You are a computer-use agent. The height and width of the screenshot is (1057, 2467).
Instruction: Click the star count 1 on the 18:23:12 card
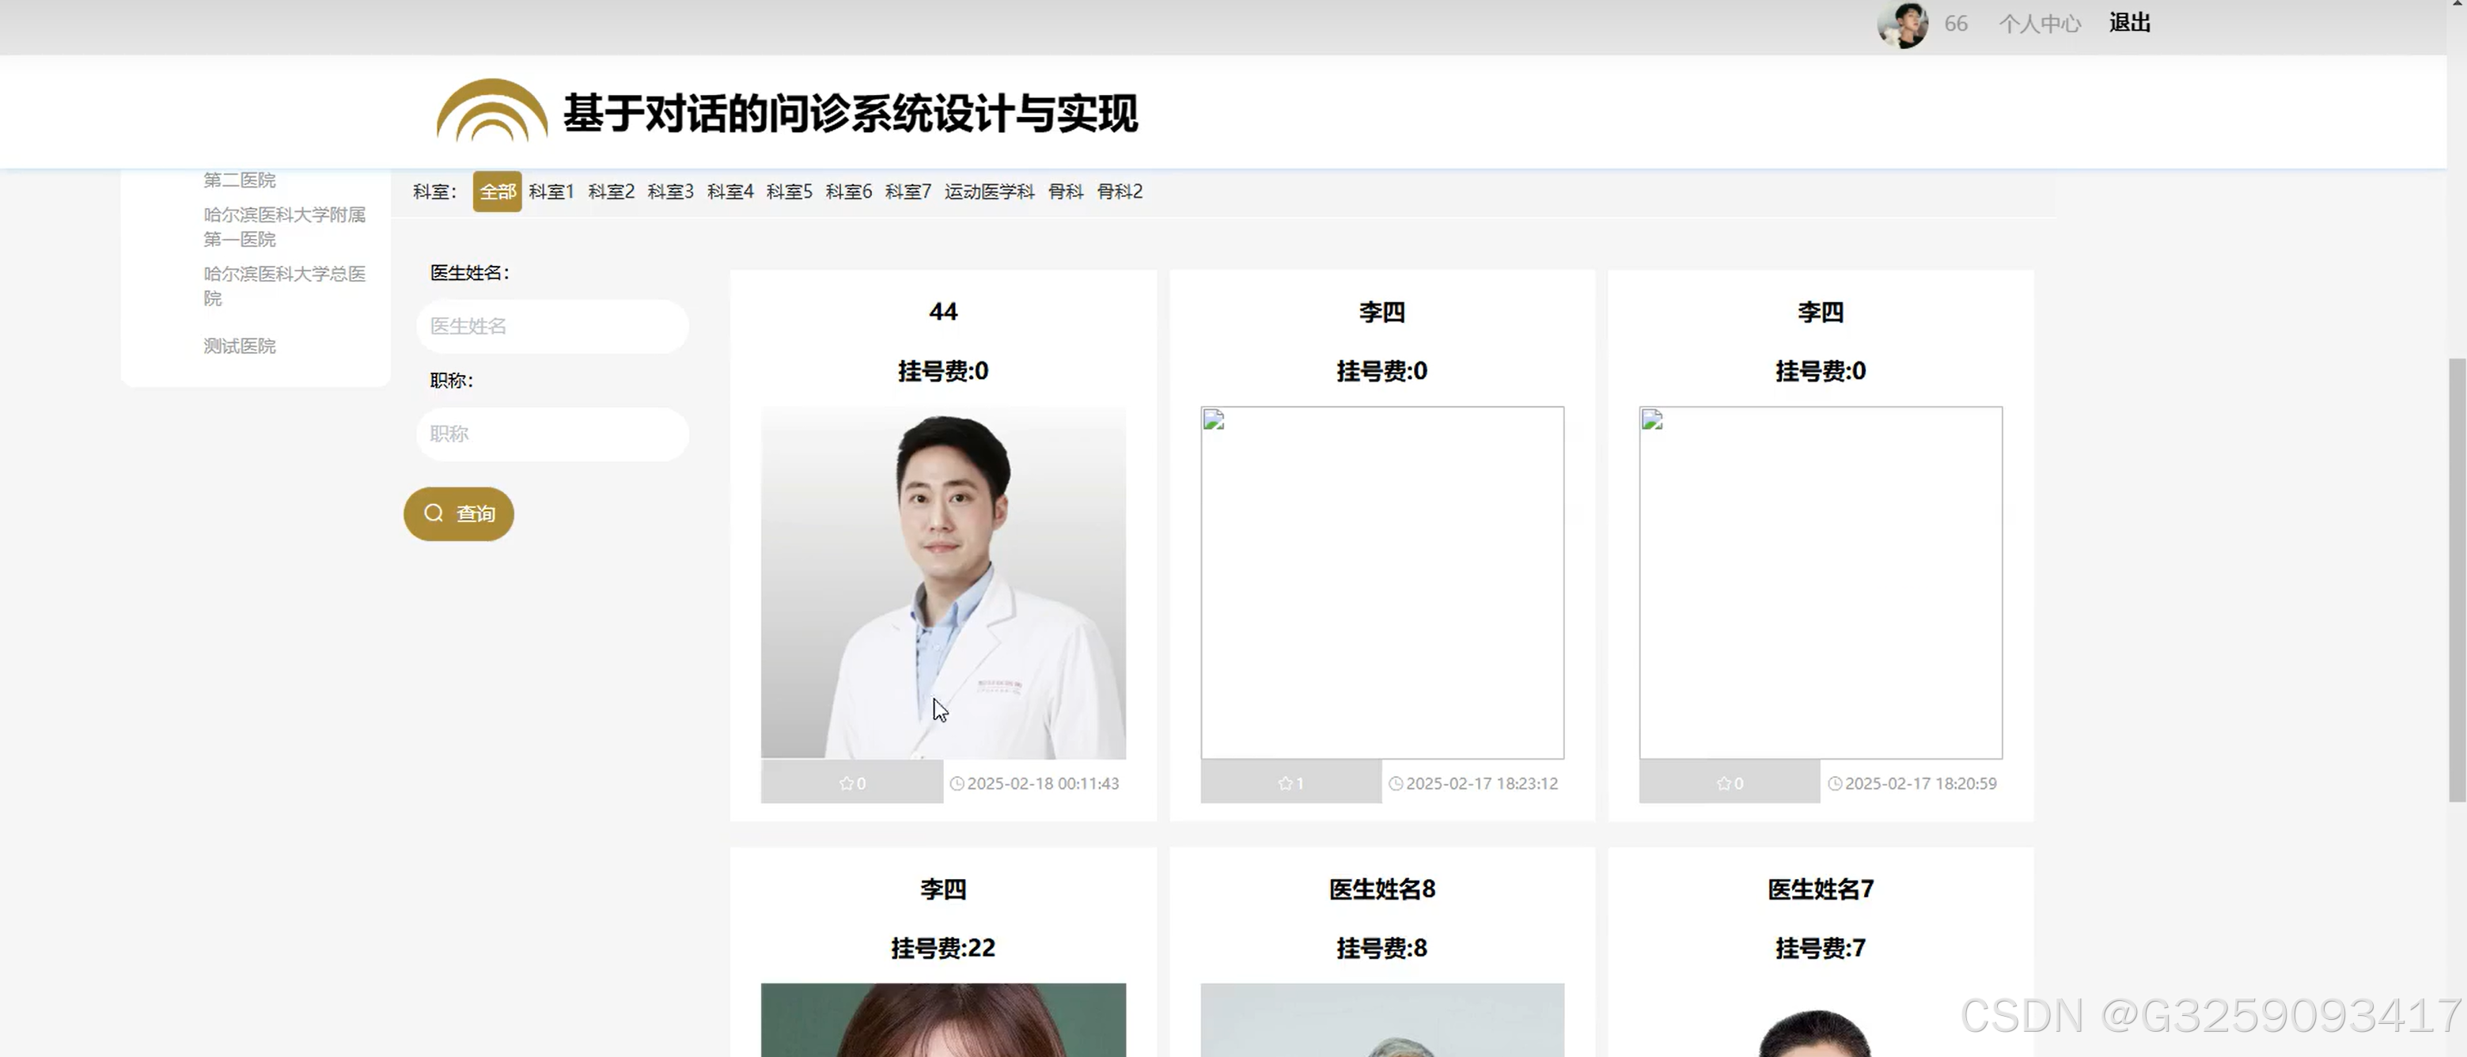pyautogui.click(x=1290, y=783)
